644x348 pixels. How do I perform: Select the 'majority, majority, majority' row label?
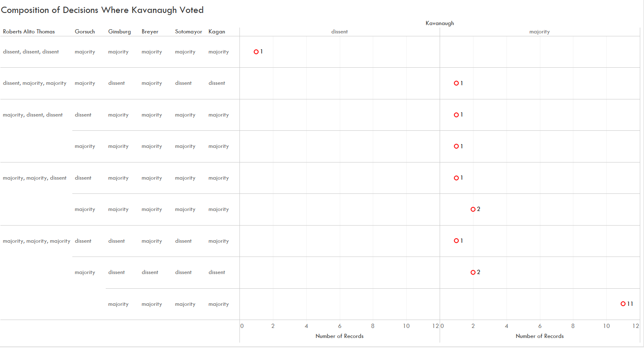(x=36, y=241)
